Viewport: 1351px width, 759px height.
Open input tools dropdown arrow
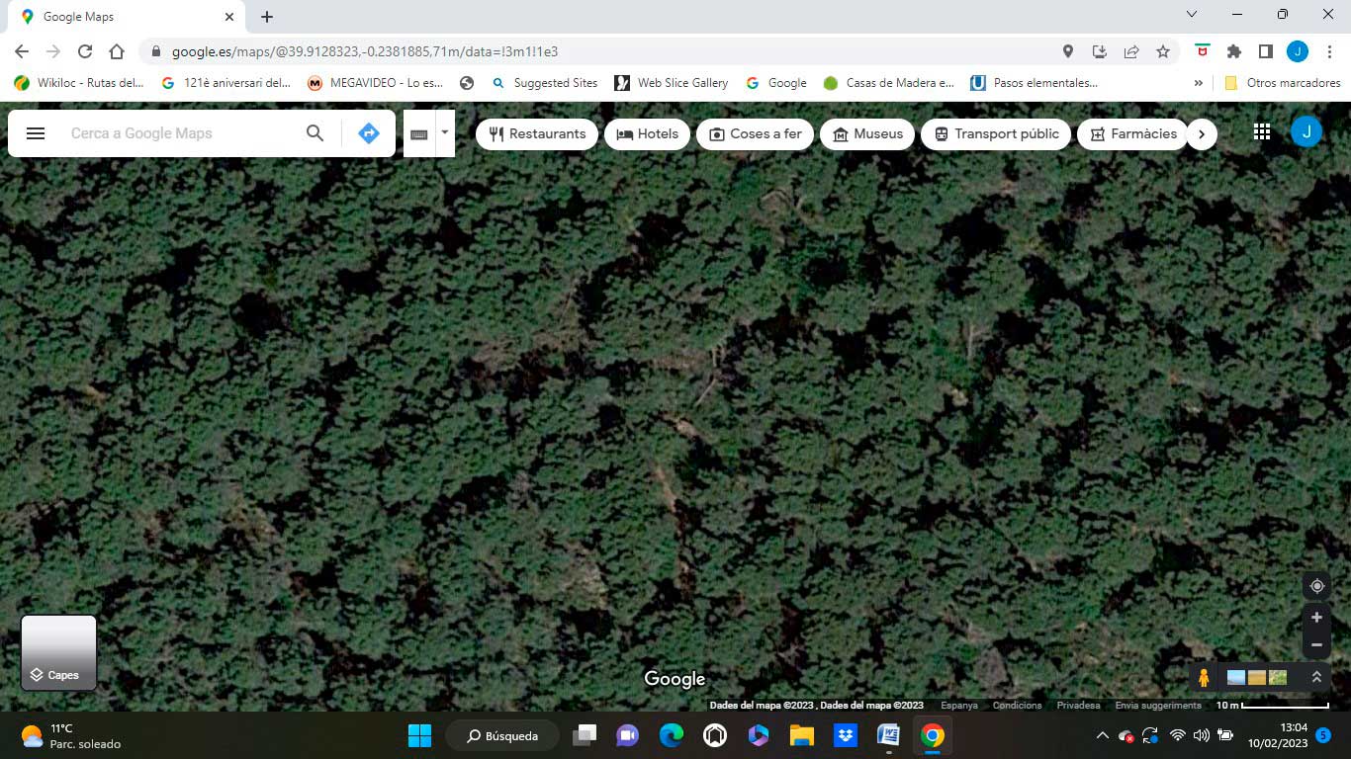point(445,132)
